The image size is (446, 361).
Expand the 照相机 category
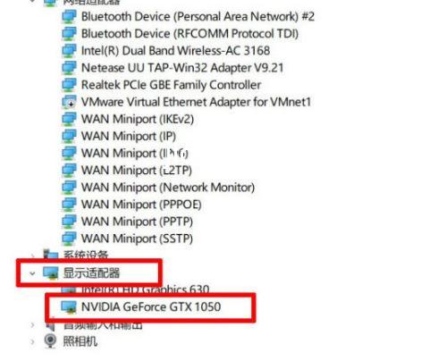coord(32,341)
